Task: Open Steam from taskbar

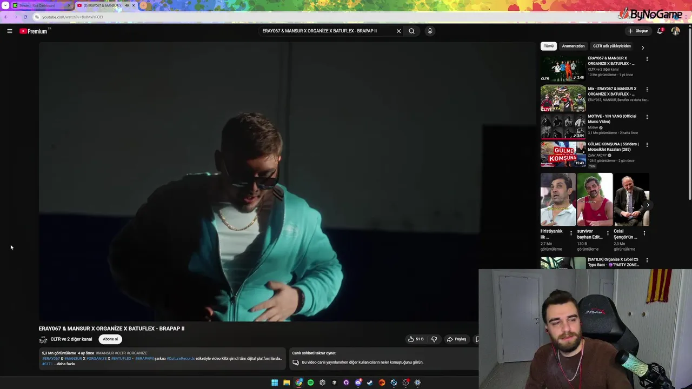Action: (370, 383)
